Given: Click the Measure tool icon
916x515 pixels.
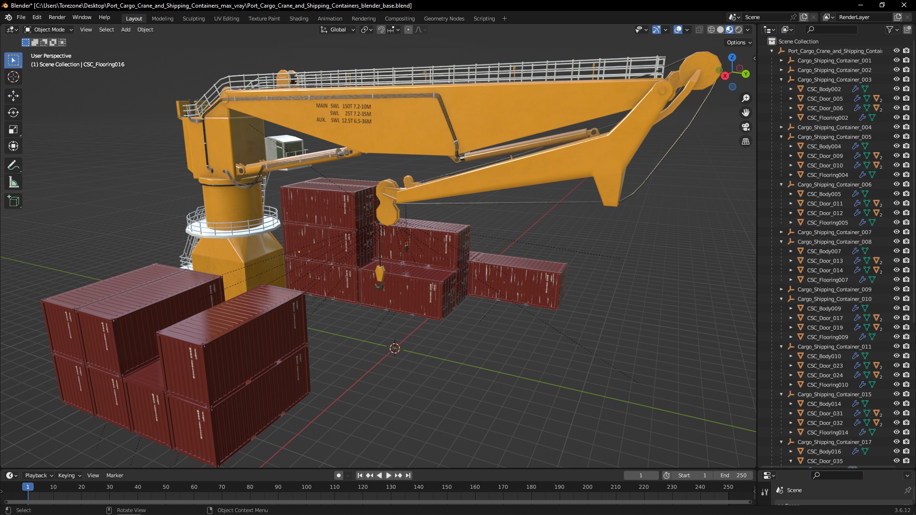Looking at the screenshot, I should pyautogui.click(x=14, y=182).
